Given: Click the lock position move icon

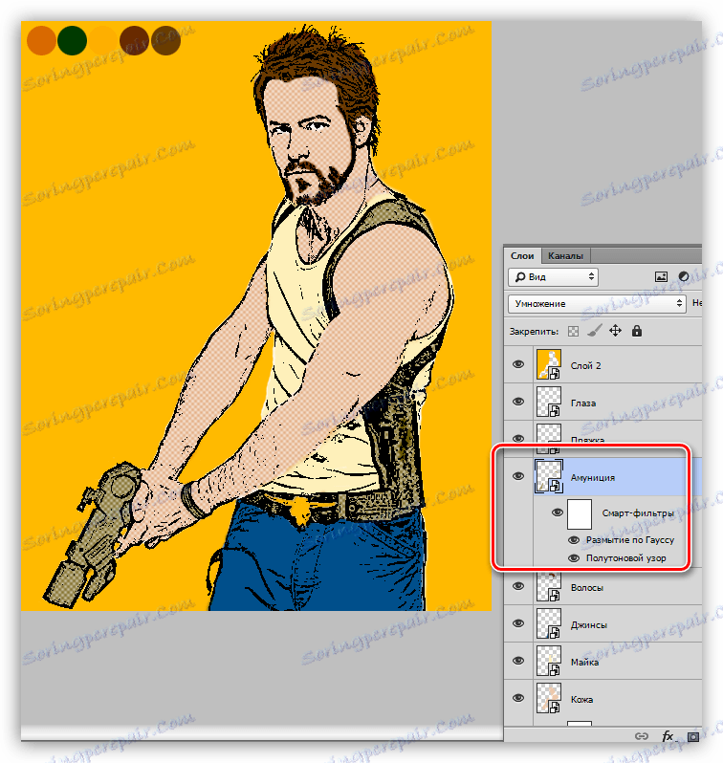Looking at the screenshot, I should (615, 332).
